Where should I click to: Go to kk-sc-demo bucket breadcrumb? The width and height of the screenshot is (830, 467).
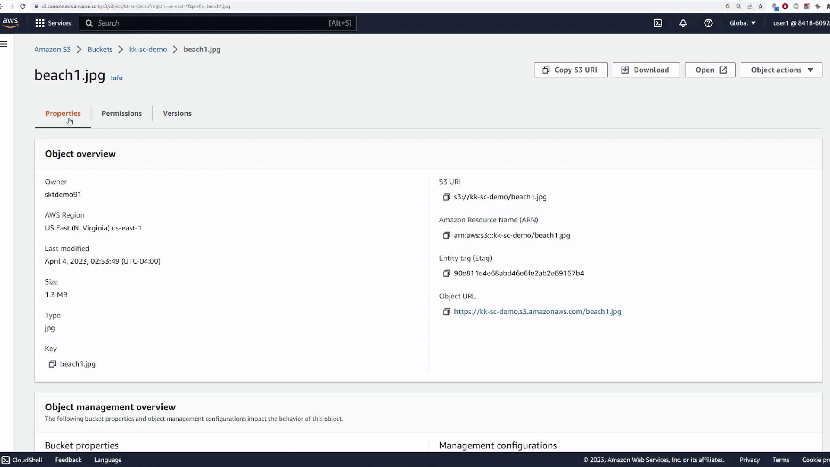148,49
